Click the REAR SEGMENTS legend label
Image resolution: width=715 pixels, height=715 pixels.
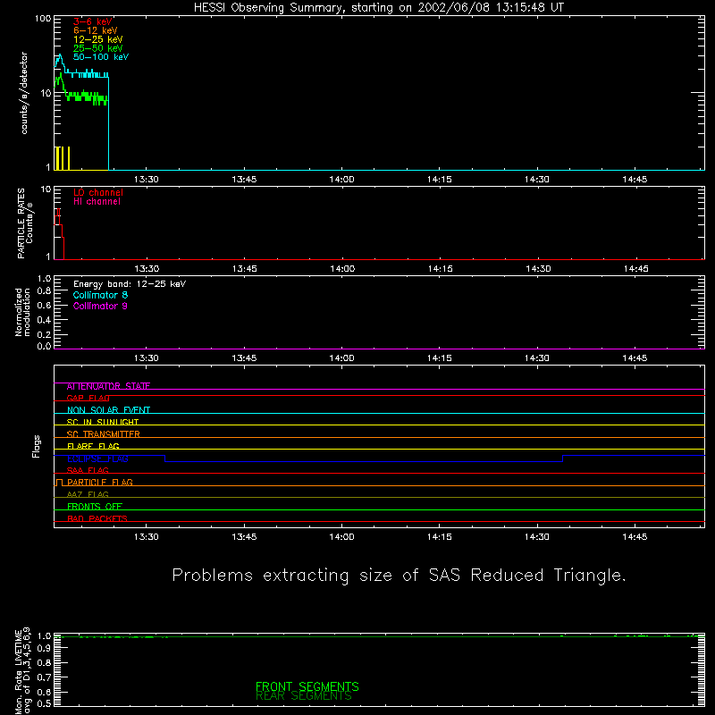click(304, 696)
